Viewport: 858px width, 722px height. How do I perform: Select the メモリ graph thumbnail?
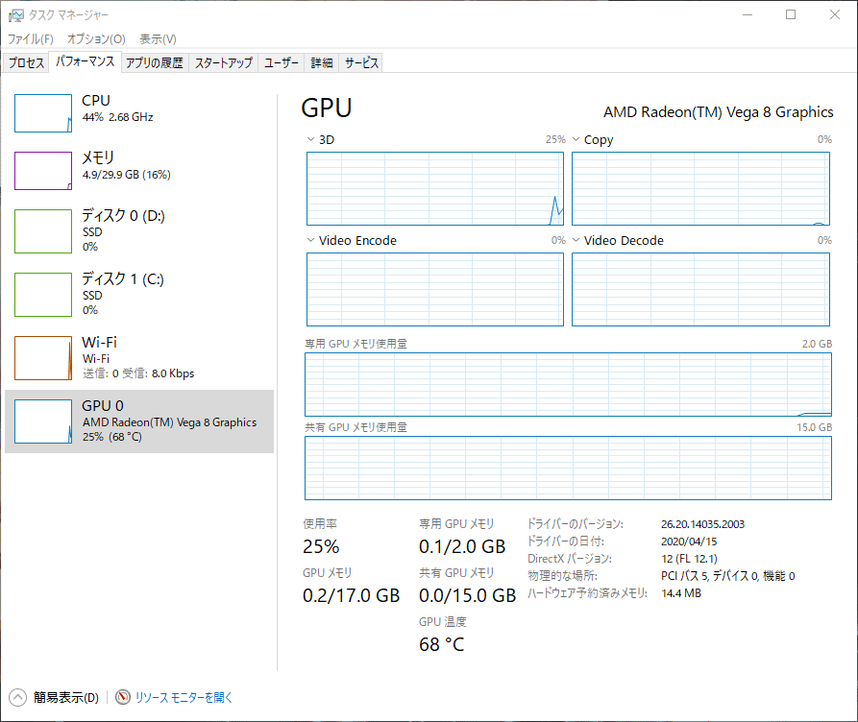(43, 171)
